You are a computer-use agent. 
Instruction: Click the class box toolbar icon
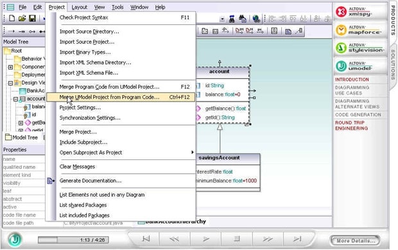215,31
